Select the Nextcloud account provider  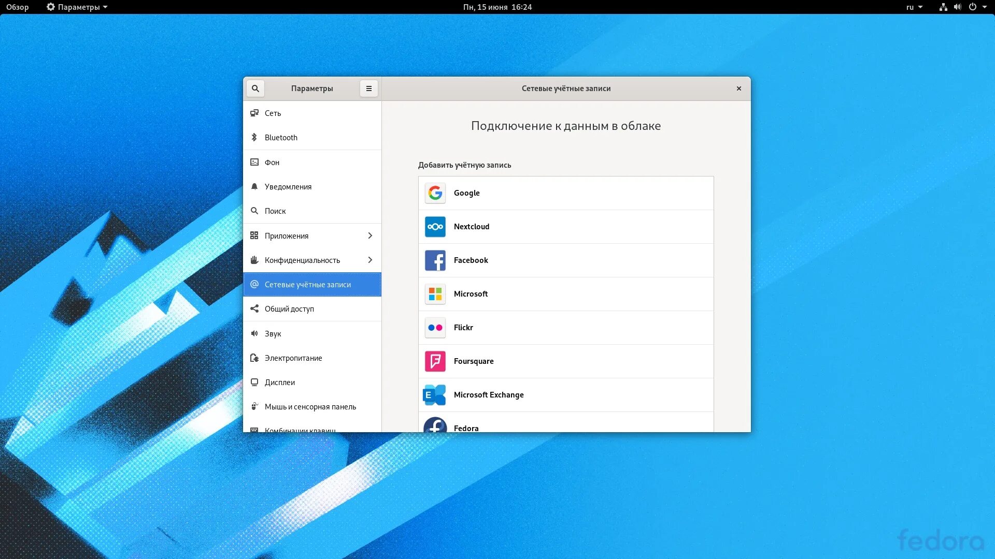565,227
